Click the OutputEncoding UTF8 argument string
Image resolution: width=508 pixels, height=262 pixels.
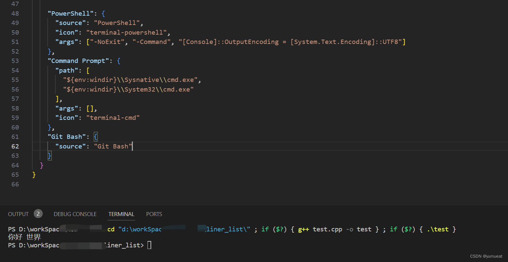click(290, 42)
